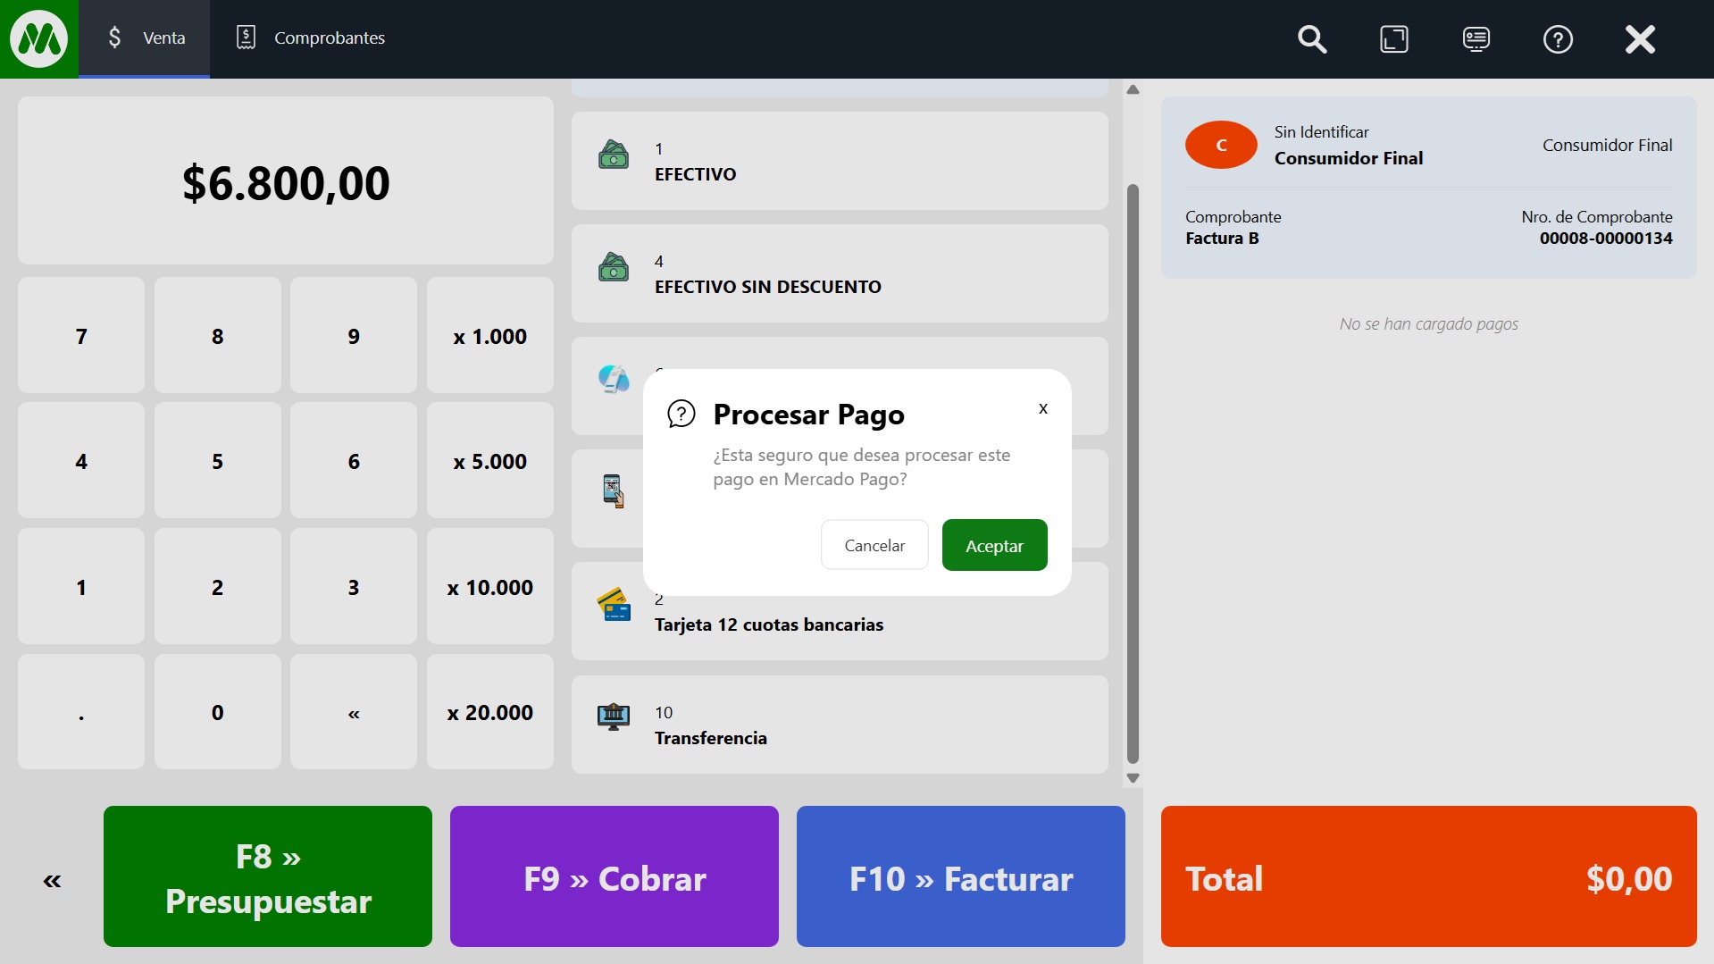Click the green M logo icon
The width and height of the screenshot is (1714, 964).
(x=38, y=39)
